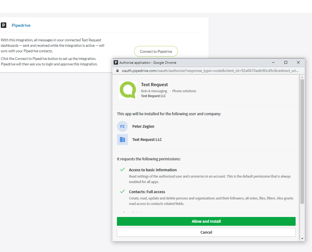312x252 pixels.
Task: Click the company building icon
Action: point(122,140)
